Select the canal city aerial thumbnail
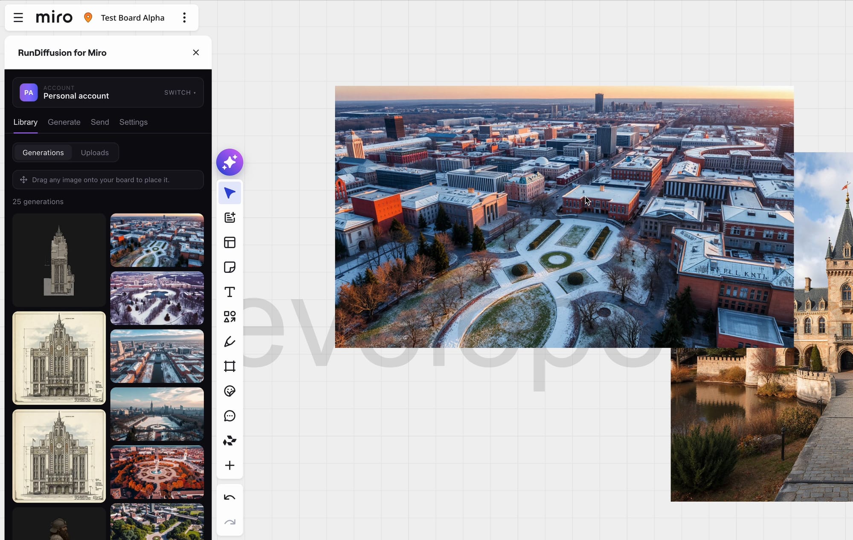 (x=157, y=356)
